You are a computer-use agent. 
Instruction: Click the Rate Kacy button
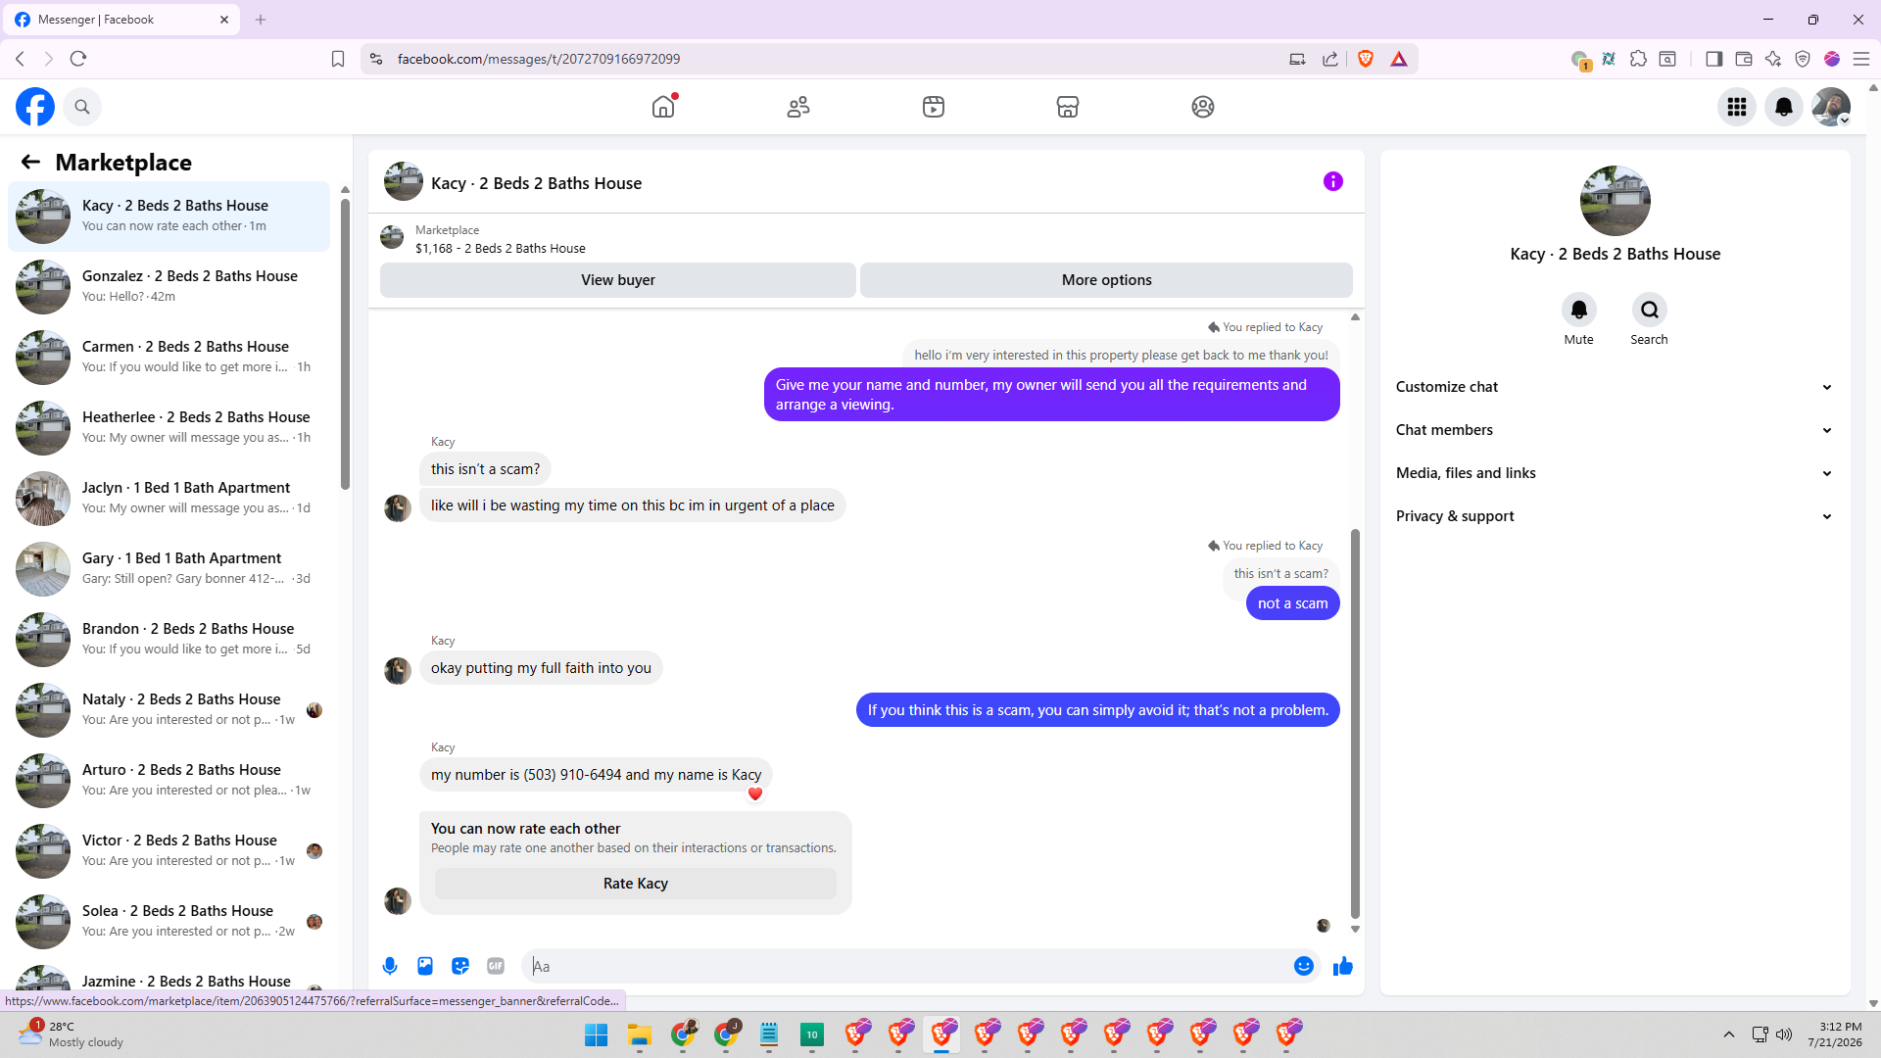[636, 884]
